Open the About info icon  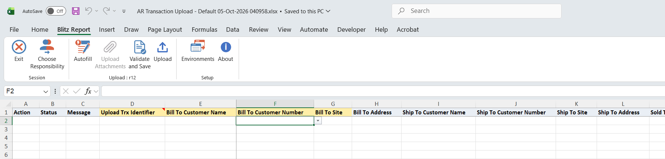[x=226, y=47]
